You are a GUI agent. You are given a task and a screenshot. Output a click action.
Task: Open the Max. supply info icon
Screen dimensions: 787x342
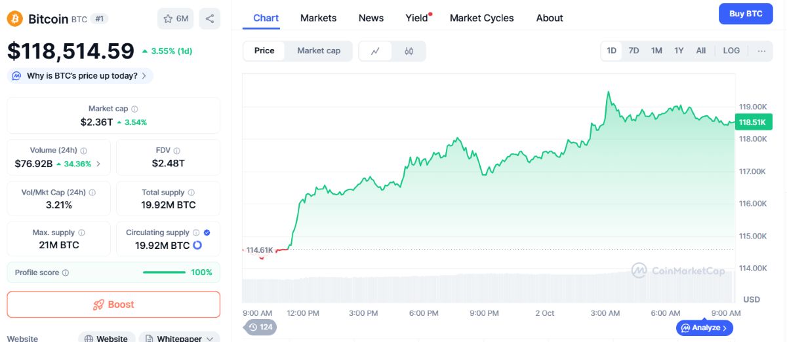click(81, 233)
